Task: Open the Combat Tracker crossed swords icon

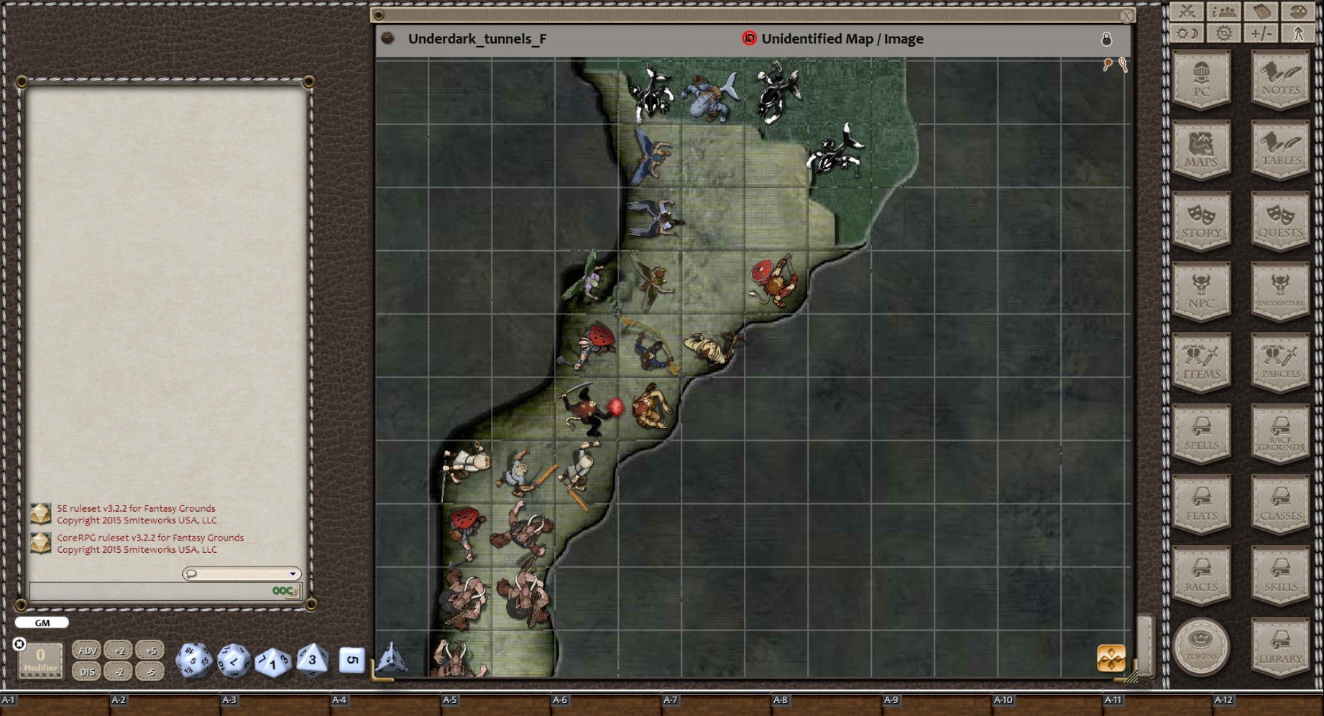Action: pos(1187,12)
